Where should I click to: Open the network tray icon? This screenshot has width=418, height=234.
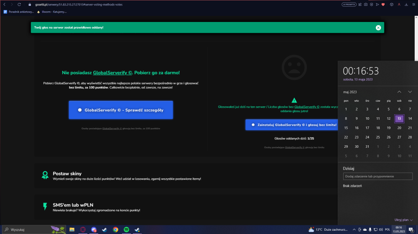click(375, 229)
